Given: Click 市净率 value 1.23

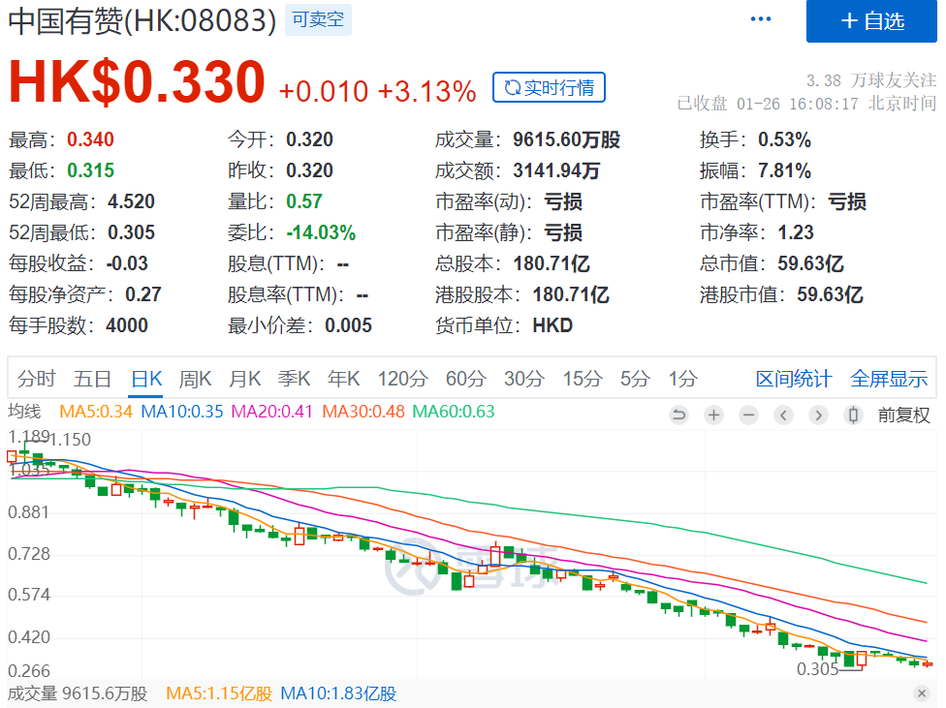Looking at the screenshot, I should 796,232.
